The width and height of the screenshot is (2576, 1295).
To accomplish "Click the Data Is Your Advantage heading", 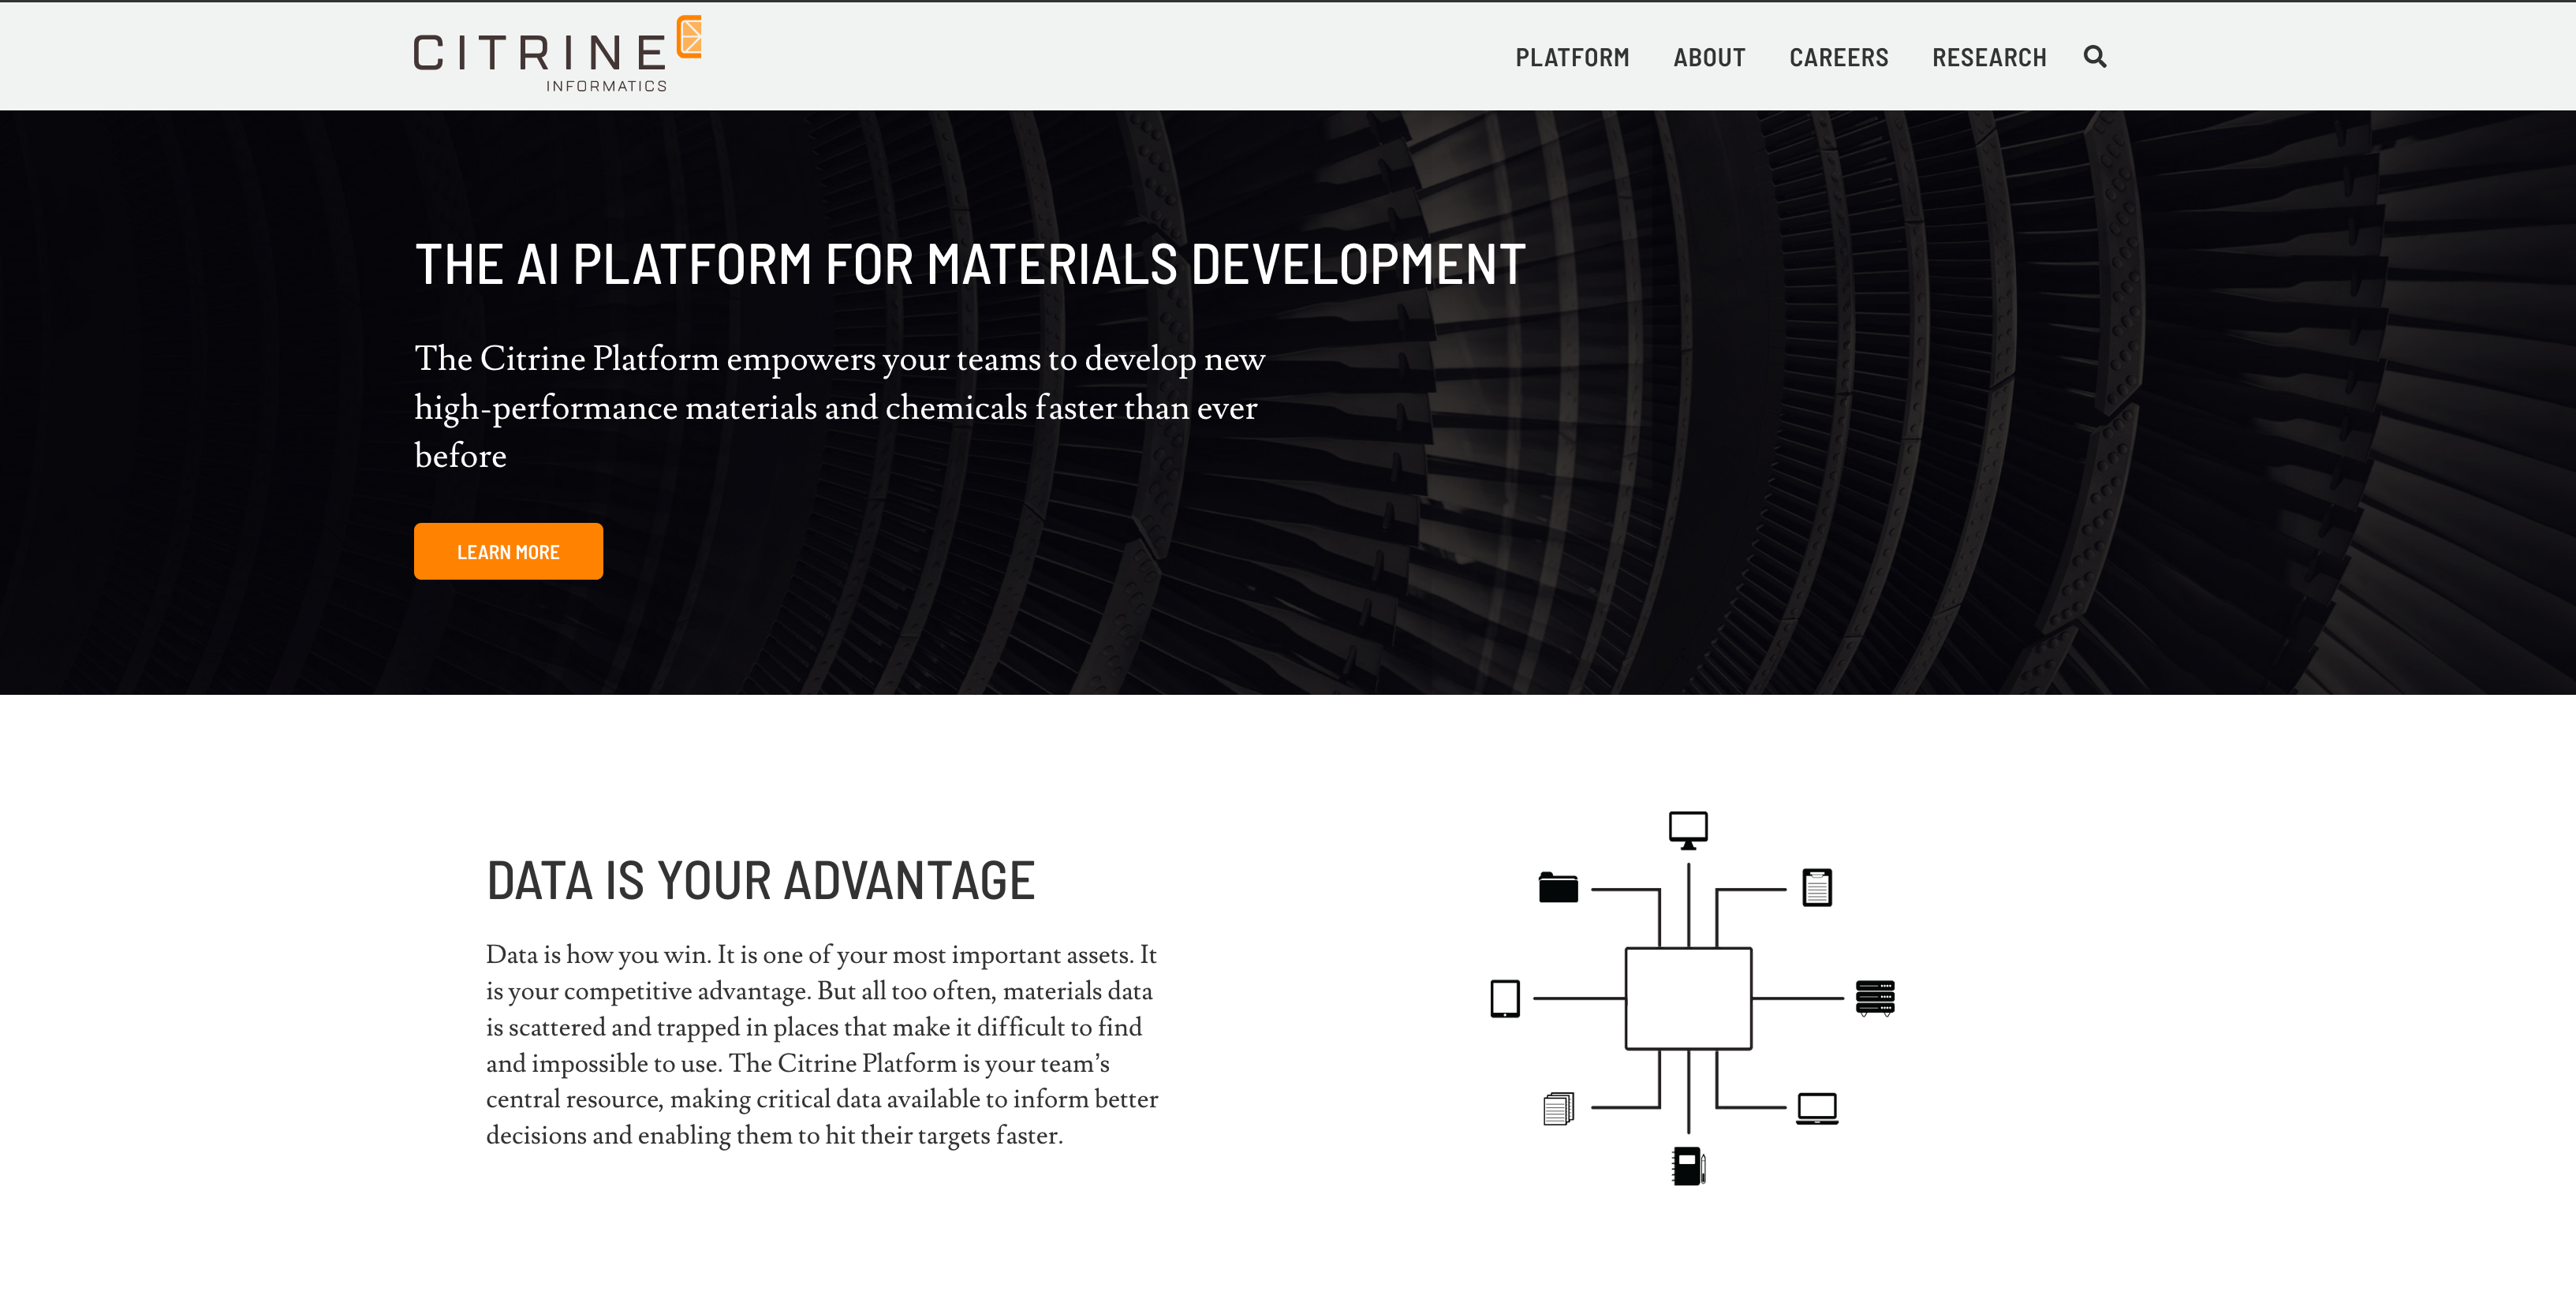I will [x=760, y=881].
